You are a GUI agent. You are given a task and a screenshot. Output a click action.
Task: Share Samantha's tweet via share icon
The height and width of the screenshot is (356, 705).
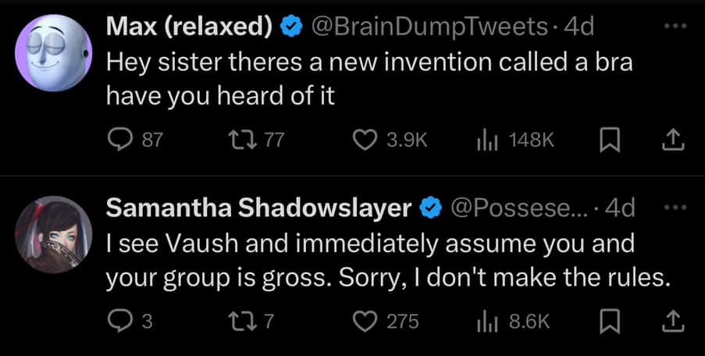coord(674,322)
